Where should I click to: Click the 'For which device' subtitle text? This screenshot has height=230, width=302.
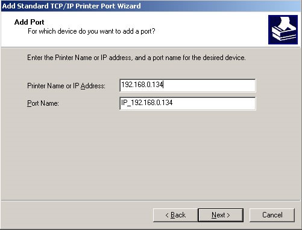coord(92,31)
